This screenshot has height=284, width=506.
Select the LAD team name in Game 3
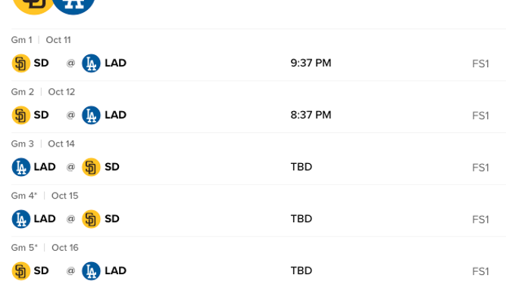[45, 167]
